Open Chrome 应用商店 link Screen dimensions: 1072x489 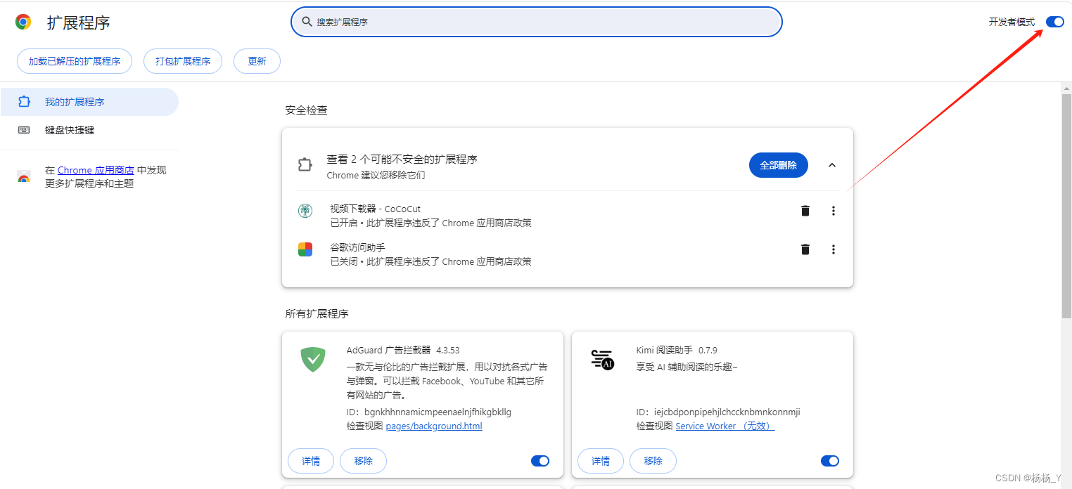click(96, 170)
